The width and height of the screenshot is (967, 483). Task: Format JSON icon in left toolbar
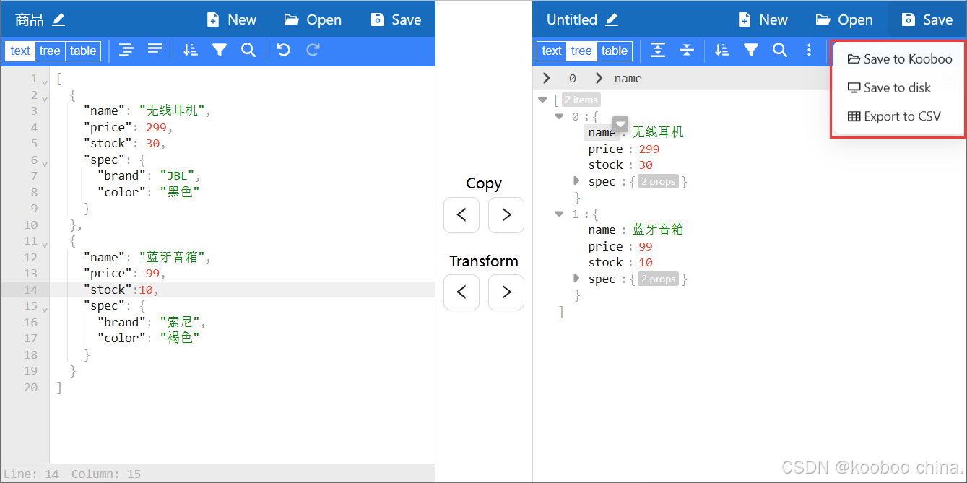126,50
